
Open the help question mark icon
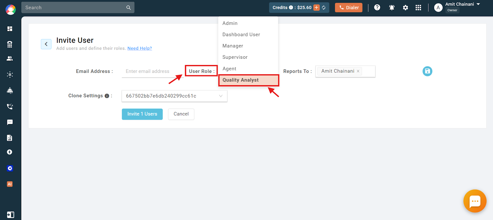(377, 7)
